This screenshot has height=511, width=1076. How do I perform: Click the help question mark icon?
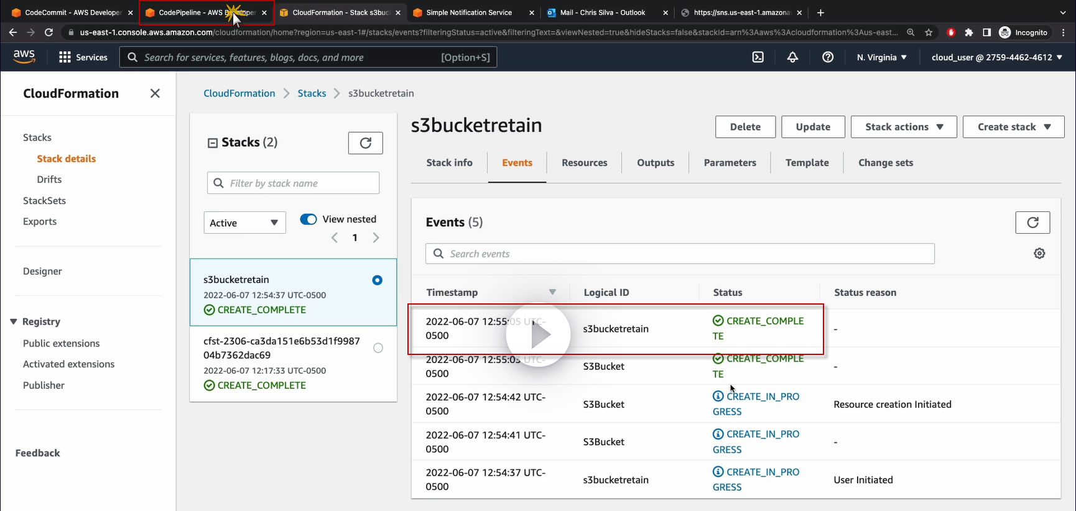coord(828,57)
